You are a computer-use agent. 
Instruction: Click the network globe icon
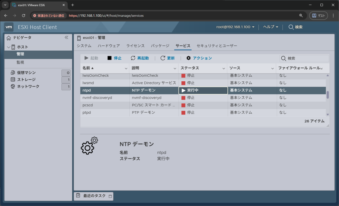tap(13, 86)
